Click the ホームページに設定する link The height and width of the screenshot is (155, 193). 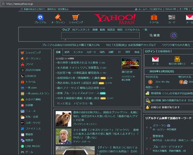pyautogui.click(x=150, y=9)
